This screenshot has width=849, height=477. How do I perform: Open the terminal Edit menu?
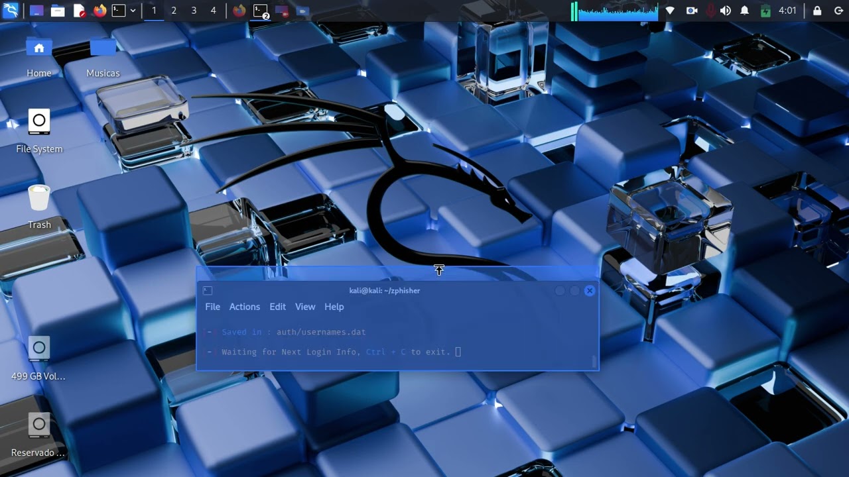click(277, 307)
